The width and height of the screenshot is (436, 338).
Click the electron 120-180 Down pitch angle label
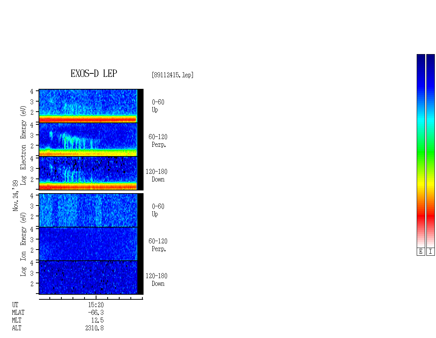[x=157, y=175]
